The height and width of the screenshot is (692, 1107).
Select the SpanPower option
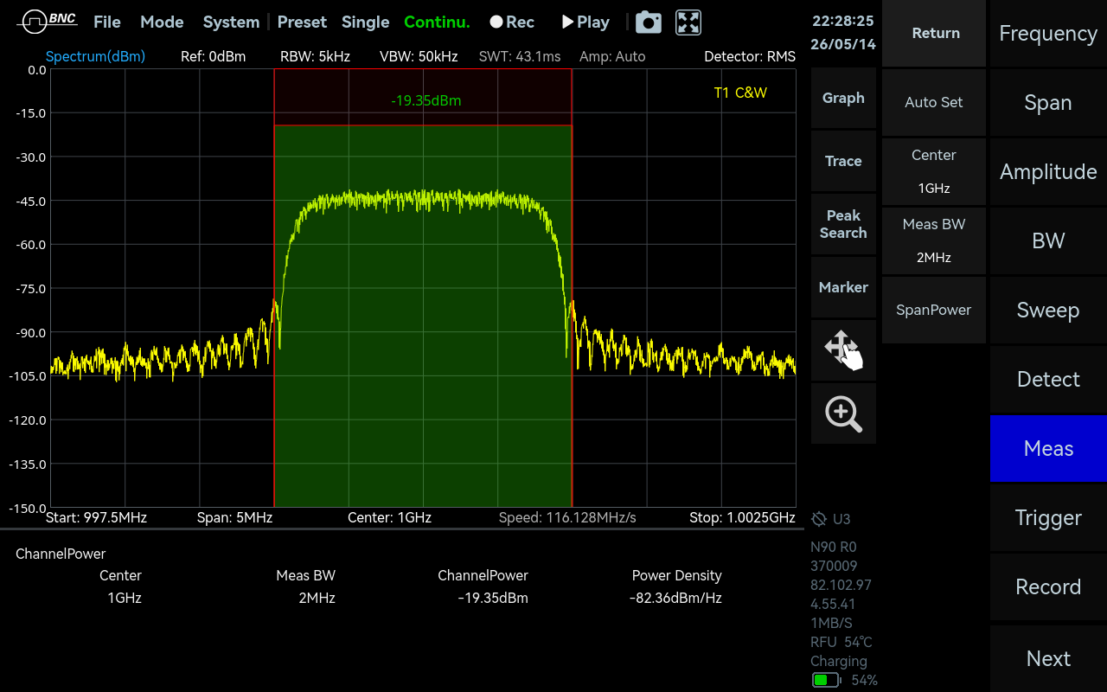pyautogui.click(x=934, y=310)
